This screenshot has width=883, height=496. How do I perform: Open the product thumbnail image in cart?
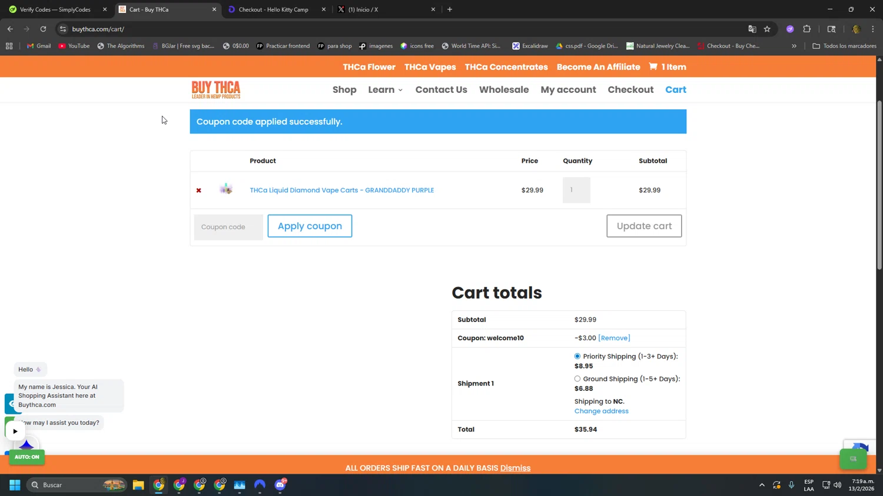point(226,189)
